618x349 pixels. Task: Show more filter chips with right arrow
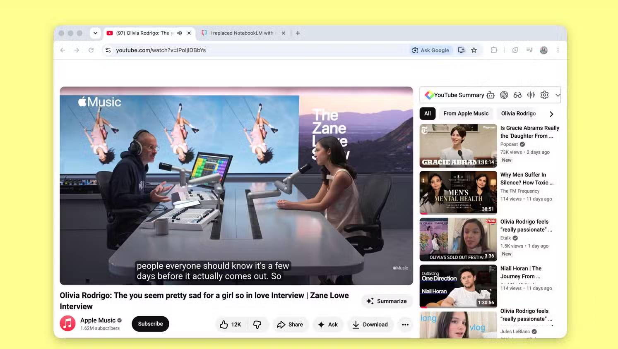tap(551, 114)
